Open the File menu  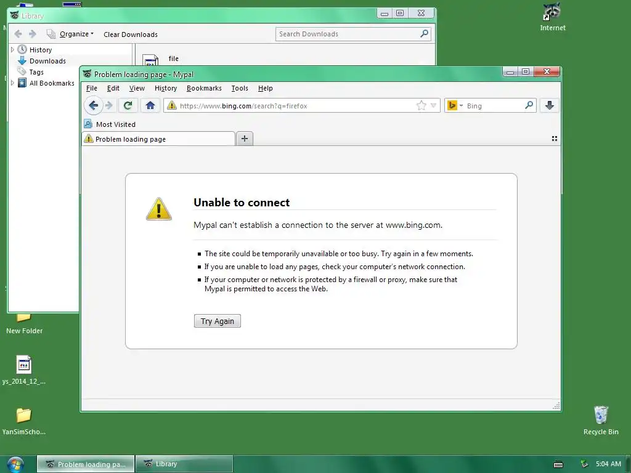91,88
